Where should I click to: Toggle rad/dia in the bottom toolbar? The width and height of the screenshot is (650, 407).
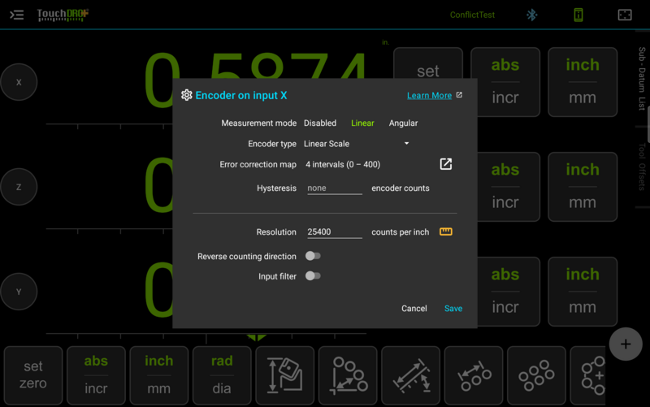tap(222, 375)
